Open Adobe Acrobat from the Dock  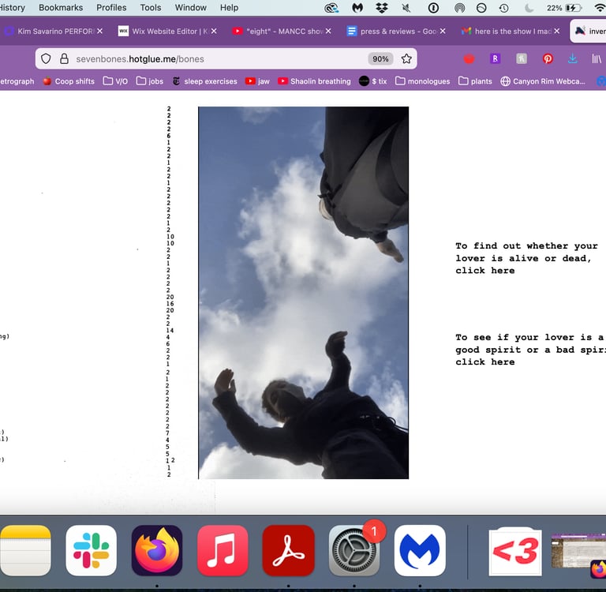click(288, 550)
